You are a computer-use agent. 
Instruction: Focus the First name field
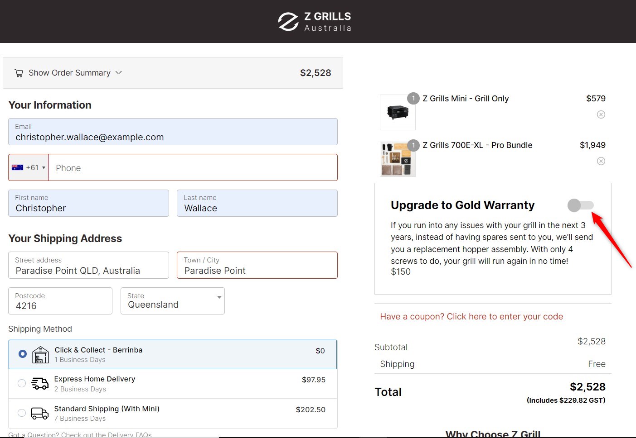coord(88,203)
